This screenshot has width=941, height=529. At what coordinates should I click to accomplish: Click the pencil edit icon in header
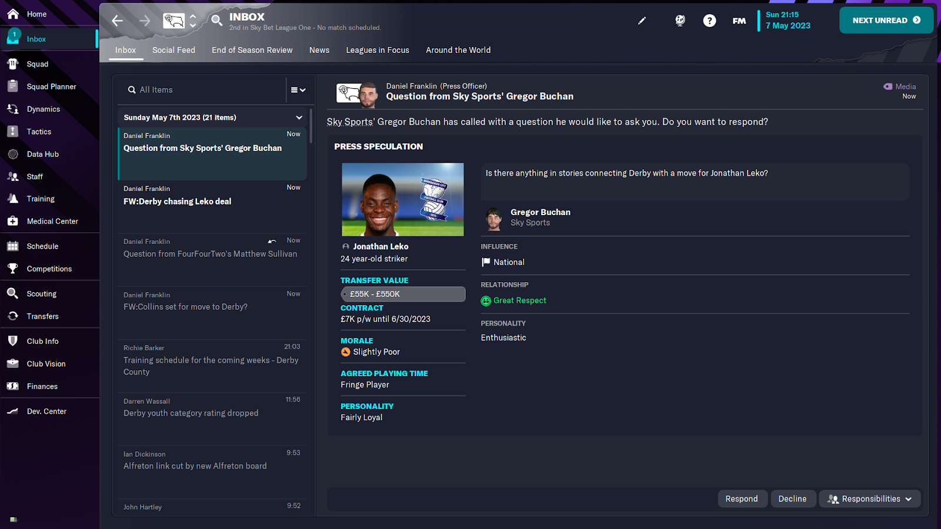pyautogui.click(x=642, y=21)
